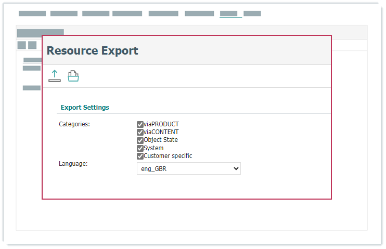Uncheck the viaPRODUCT category checkbox
The width and height of the screenshot is (386, 249).
point(140,124)
